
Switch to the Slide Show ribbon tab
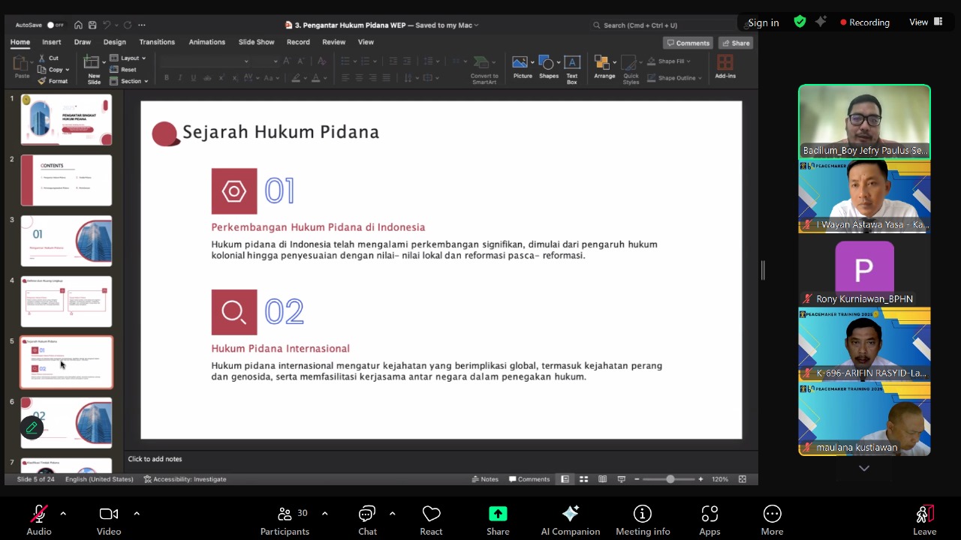(x=256, y=42)
